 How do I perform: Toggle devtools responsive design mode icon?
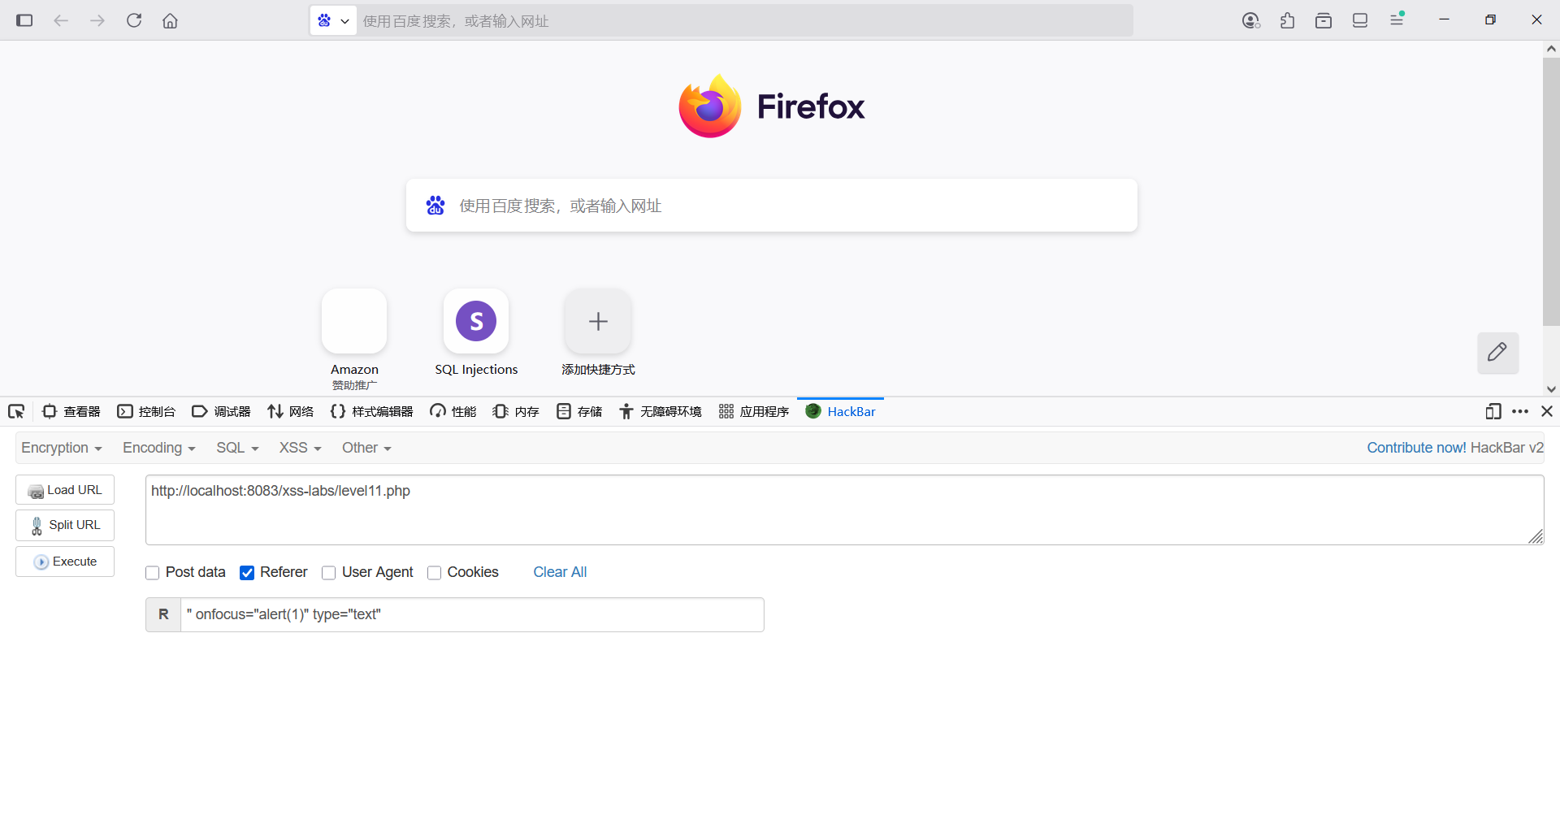pyautogui.click(x=1493, y=412)
